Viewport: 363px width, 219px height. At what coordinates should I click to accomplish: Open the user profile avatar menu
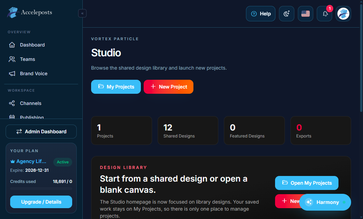pyautogui.click(x=343, y=14)
